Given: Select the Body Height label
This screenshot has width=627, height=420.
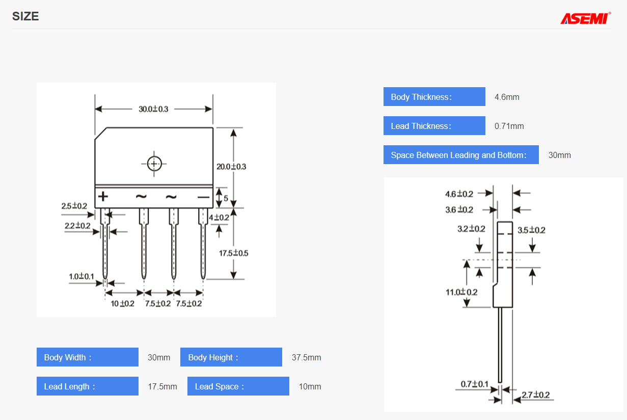Looking at the screenshot, I should pos(231,357).
